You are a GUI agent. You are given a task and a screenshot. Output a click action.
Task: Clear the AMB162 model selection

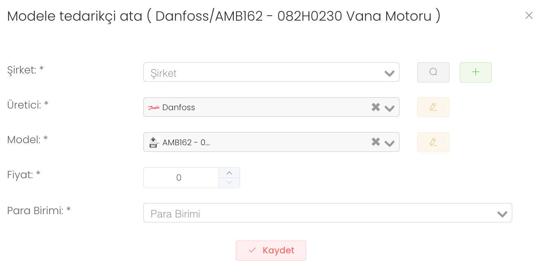[x=376, y=142]
